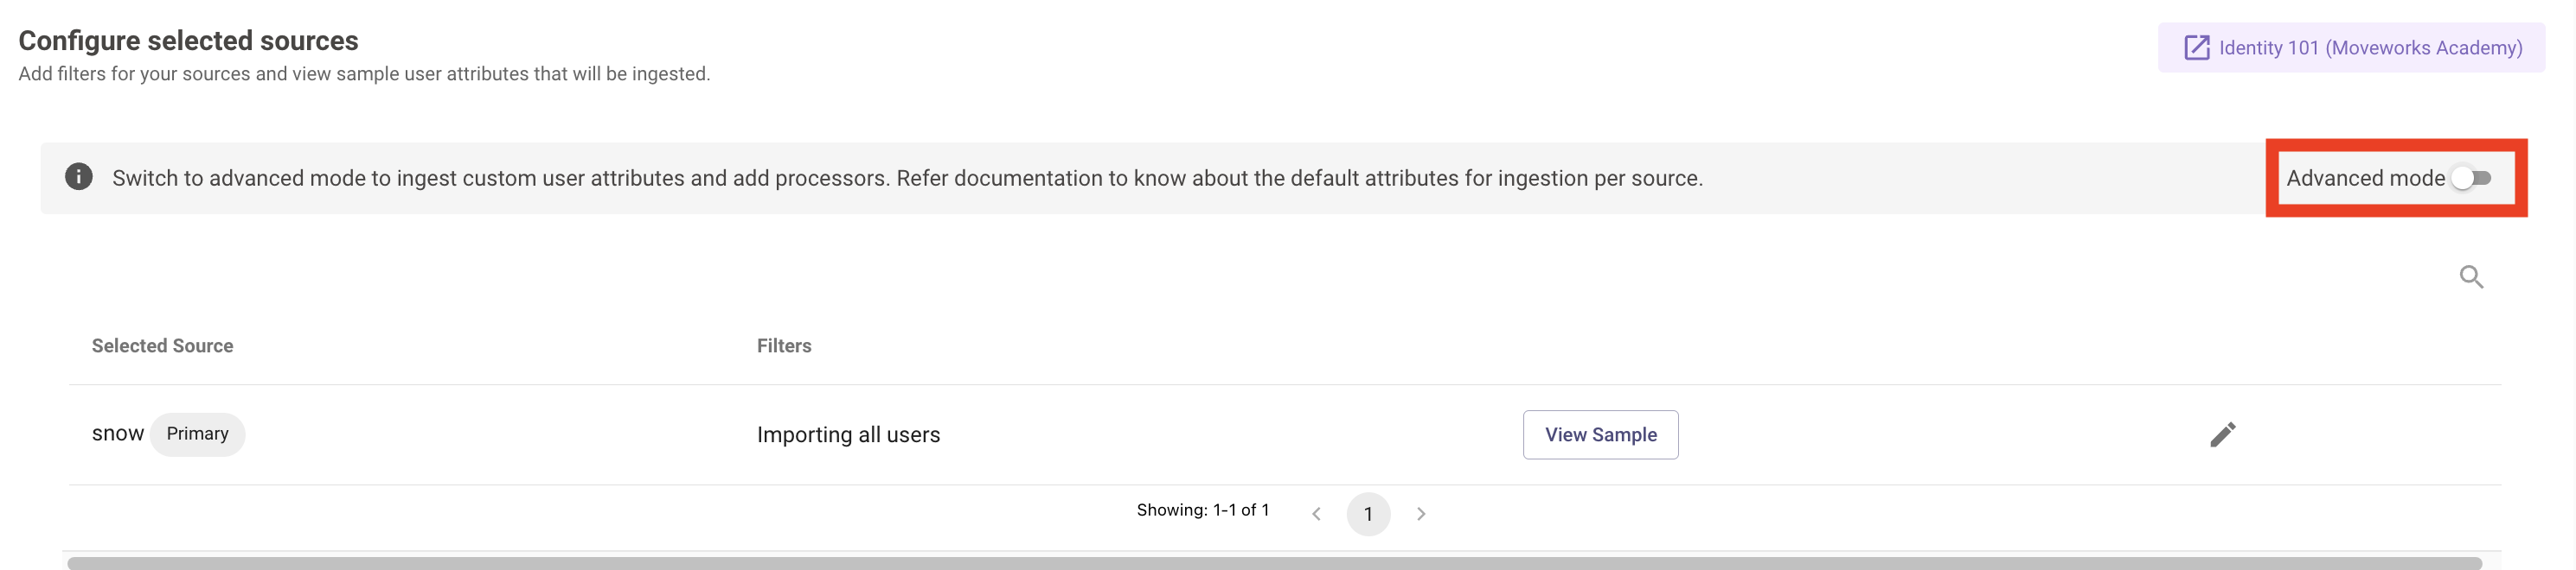Click the Showing 1-1 of 1 text
Viewport: 2576px width, 570px height.
tap(1202, 510)
